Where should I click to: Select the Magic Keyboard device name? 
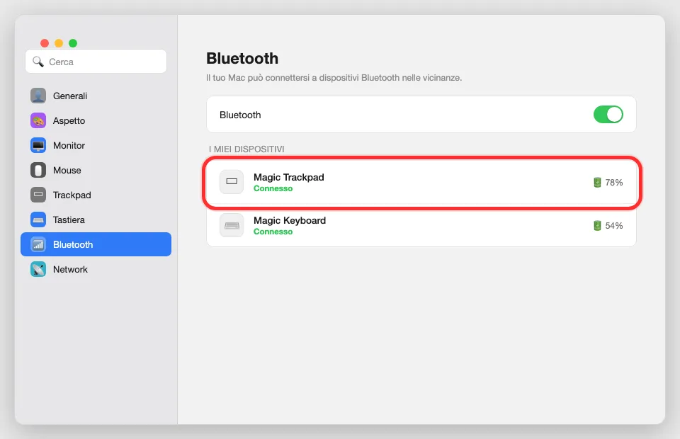(x=290, y=221)
